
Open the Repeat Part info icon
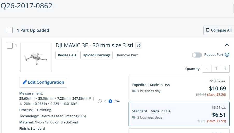227,55
